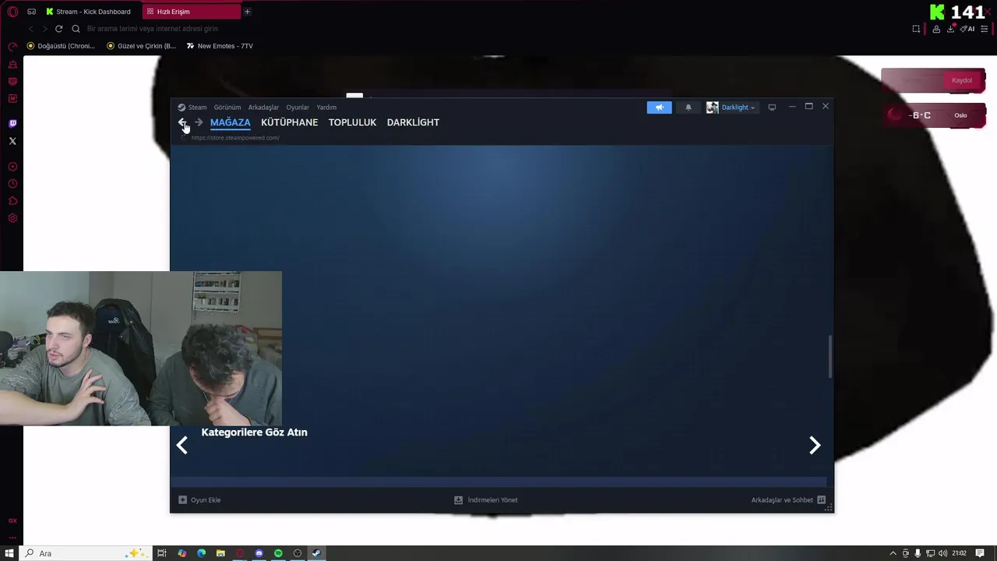The height and width of the screenshot is (561, 997).
Task: Click the Kaydol button
Action: (x=962, y=80)
